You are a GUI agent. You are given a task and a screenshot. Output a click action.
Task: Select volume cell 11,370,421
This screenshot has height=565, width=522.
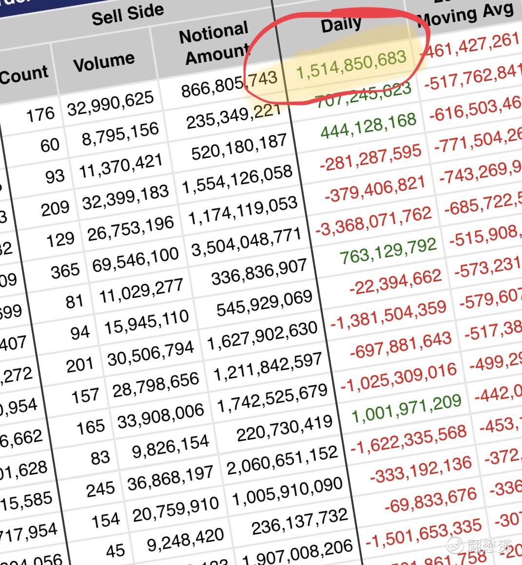pyautogui.click(x=121, y=167)
